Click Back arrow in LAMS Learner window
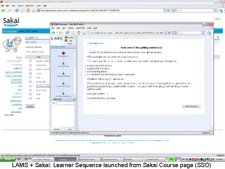Image resolution: width=225 pixels, height=169 pixels. click(x=53, y=33)
